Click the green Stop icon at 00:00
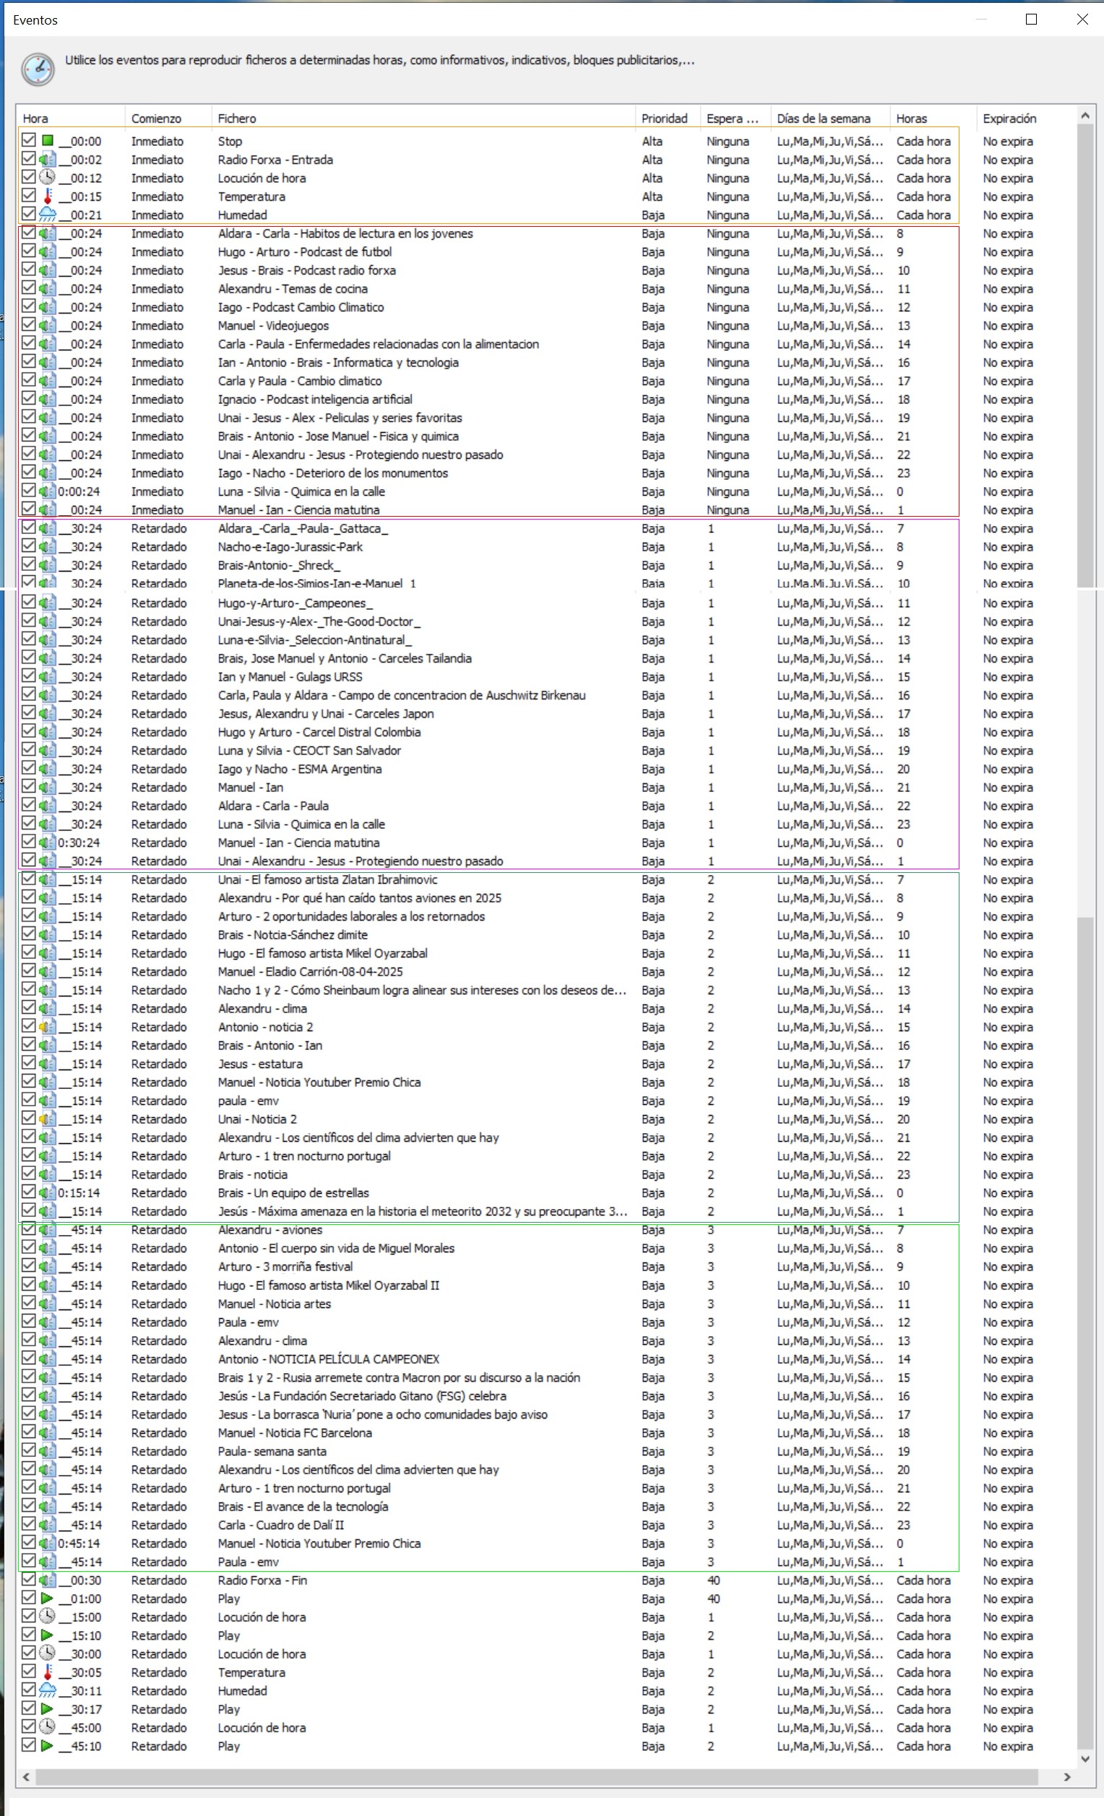This screenshot has width=1104, height=1816. 47,141
